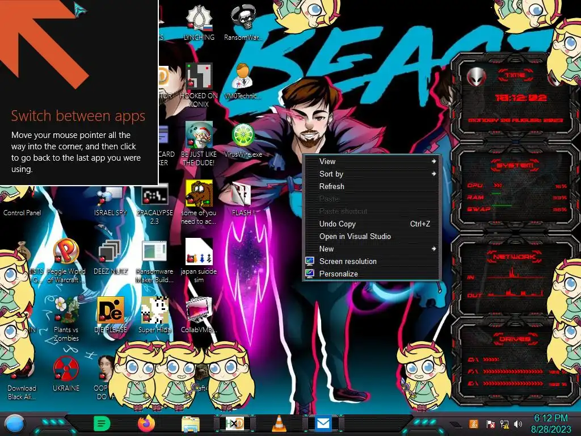Click the SWAP usage bar in System widget
Viewport: 581px width, 436px height.
point(502,206)
